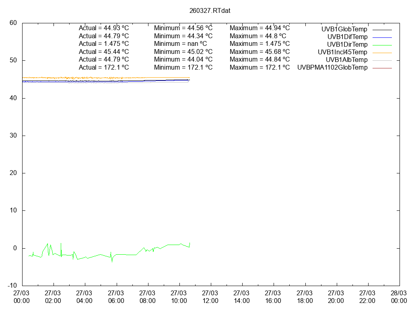The width and height of the screenshot is (412, 309).
Task: Select the UVB1Incl45Temp legend entry text
Action: 342,52
